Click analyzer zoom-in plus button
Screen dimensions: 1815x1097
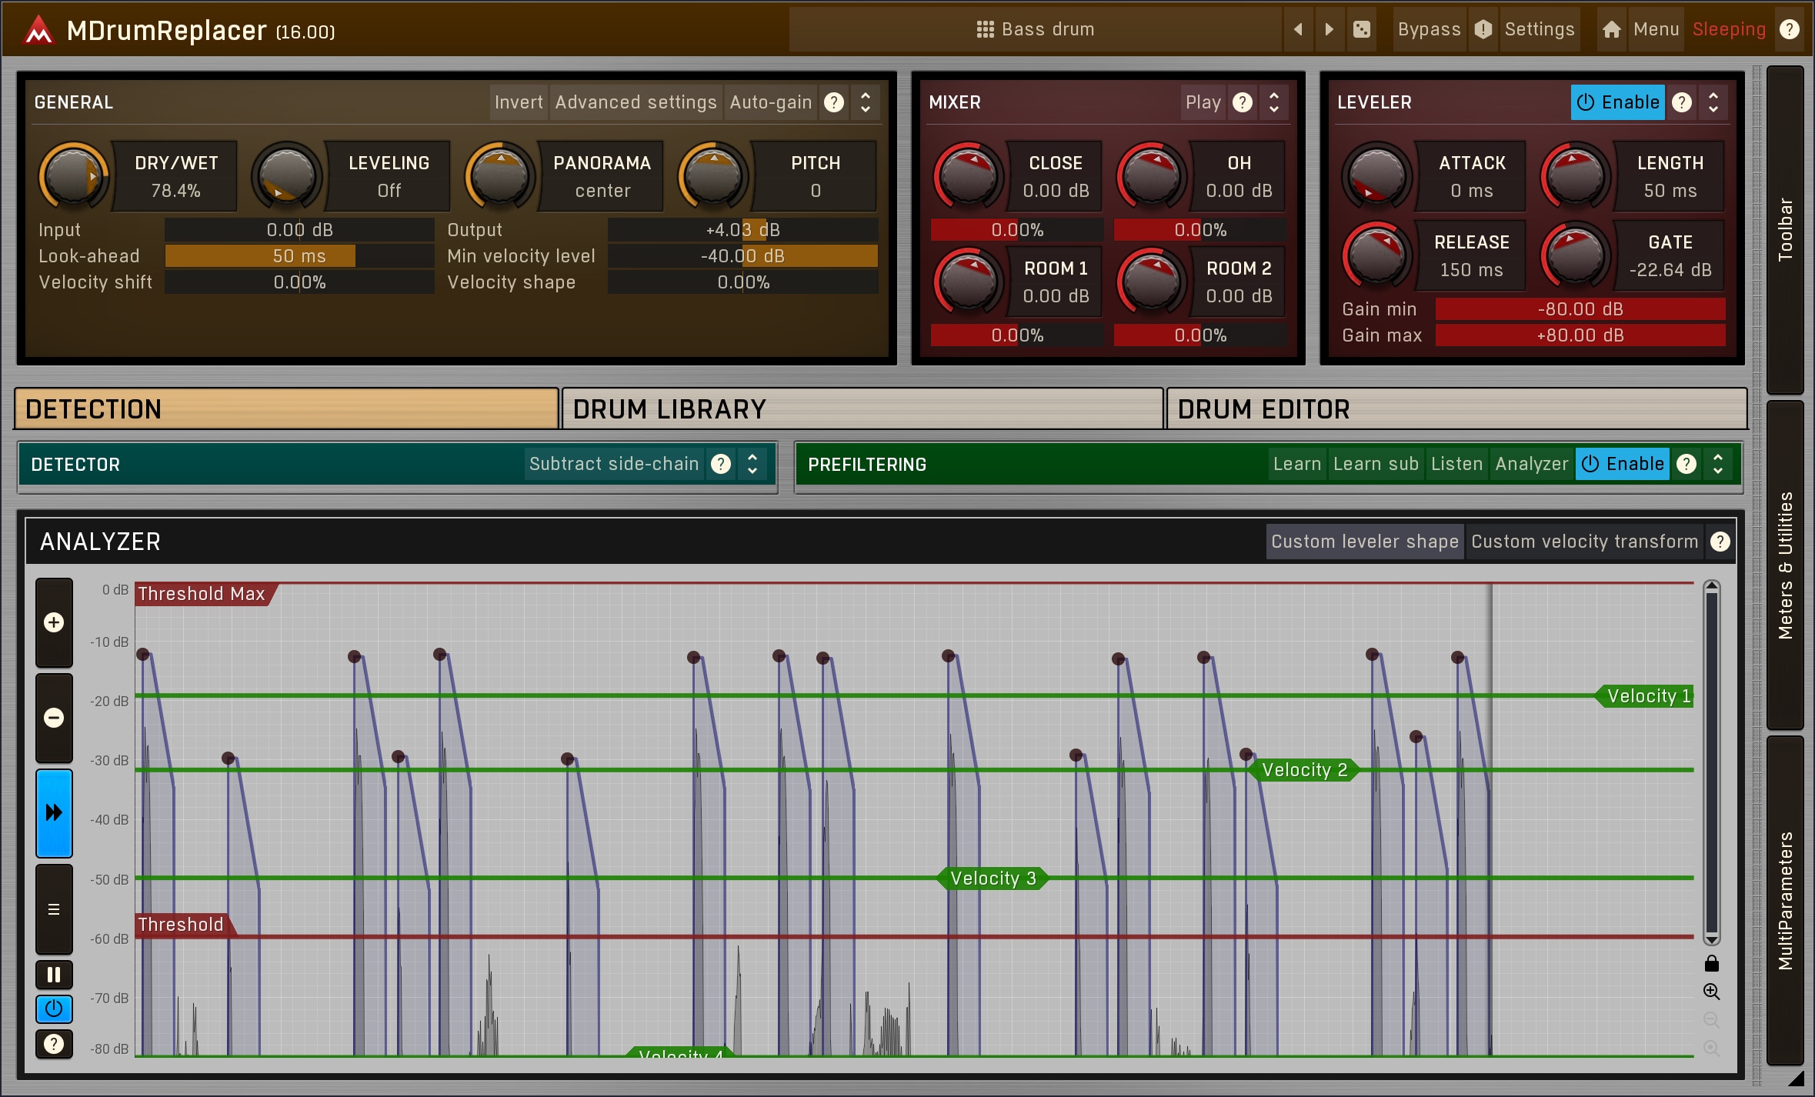(54, 622)
